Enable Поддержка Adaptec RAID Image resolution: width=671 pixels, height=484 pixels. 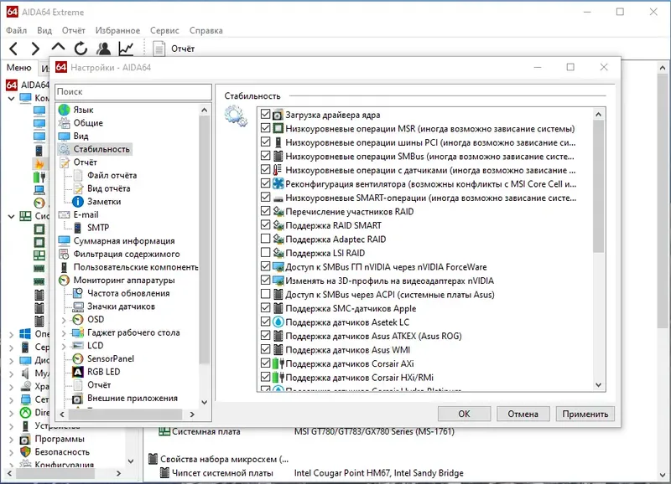point(263,238)
